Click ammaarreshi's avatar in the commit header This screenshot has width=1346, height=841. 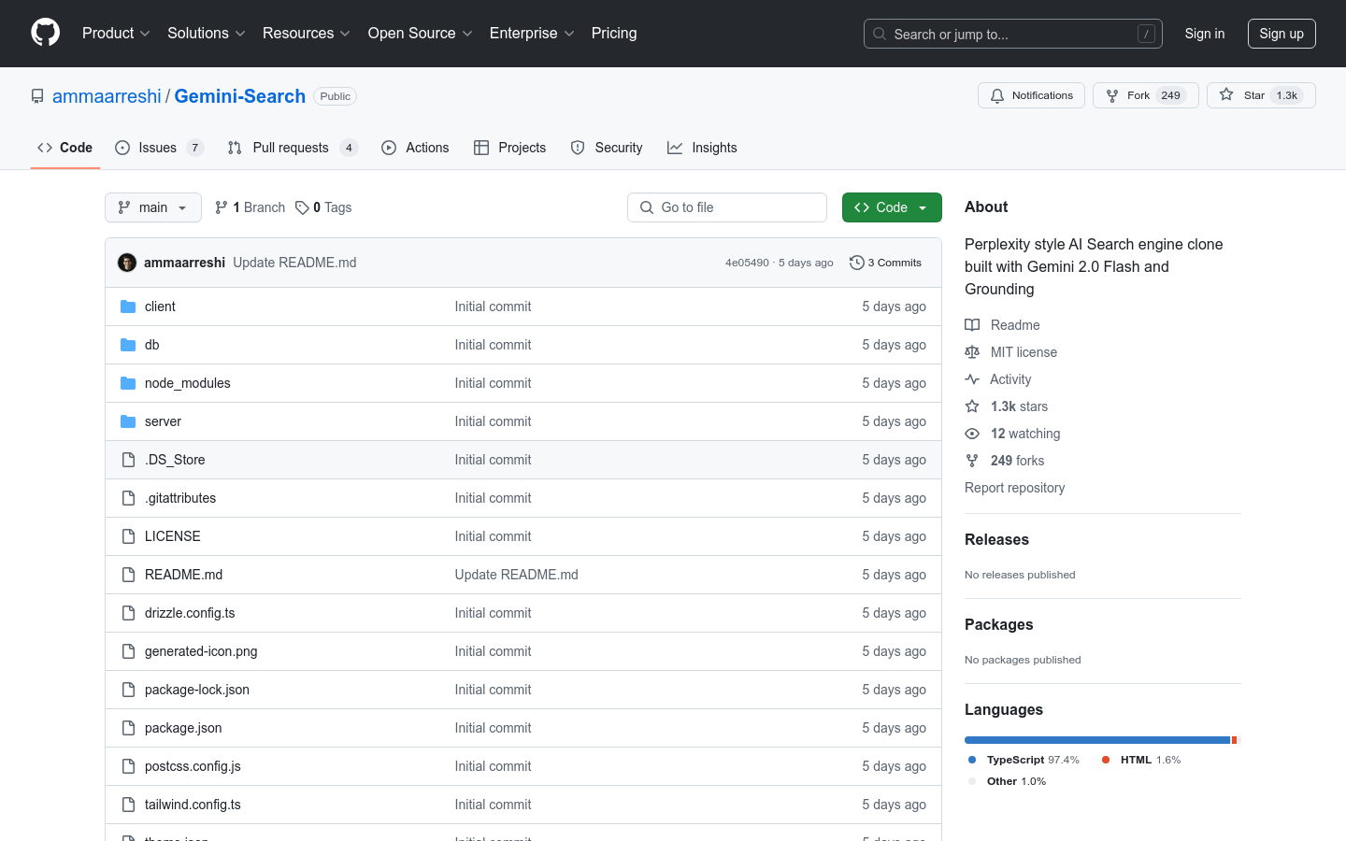127,263
